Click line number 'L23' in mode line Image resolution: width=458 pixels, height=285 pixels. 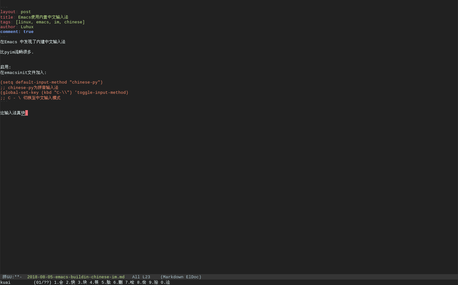(x=146, y=277)
